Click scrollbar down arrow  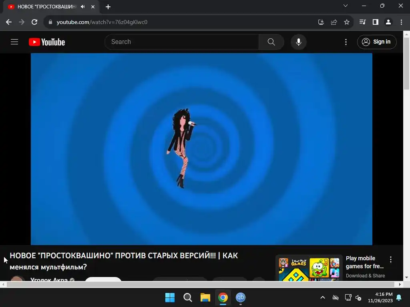pyautogui.click(x=407, y=277)
